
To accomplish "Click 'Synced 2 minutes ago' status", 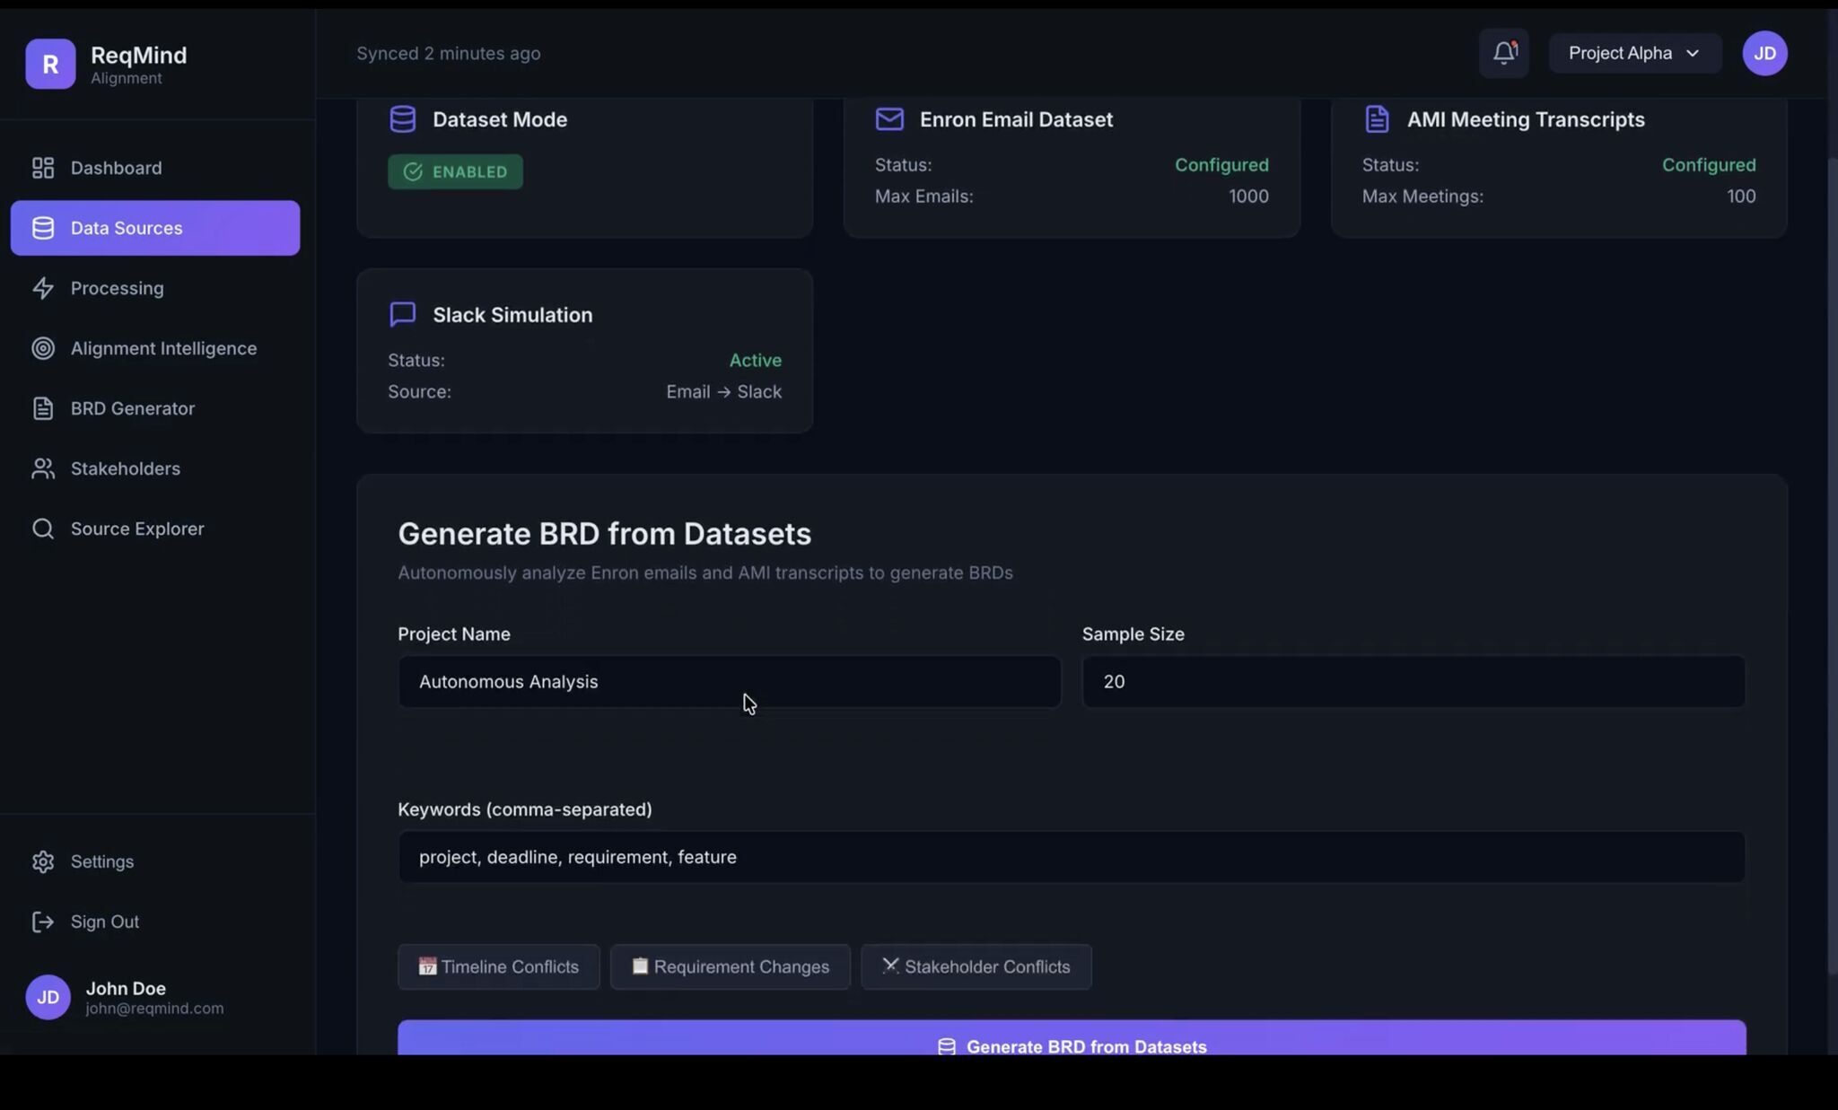I will [x=449, y=53].
